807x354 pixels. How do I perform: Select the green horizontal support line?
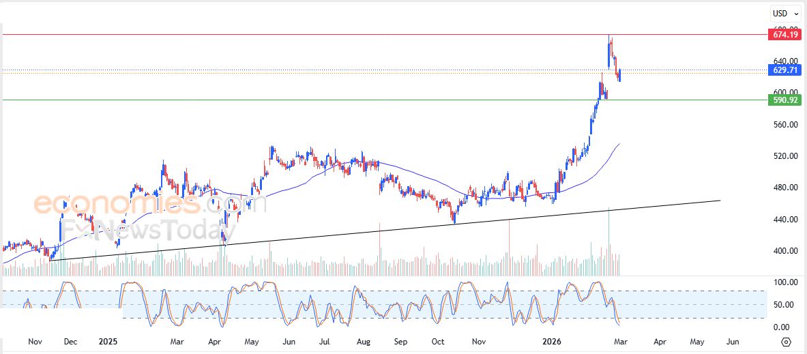click(341, 100)
